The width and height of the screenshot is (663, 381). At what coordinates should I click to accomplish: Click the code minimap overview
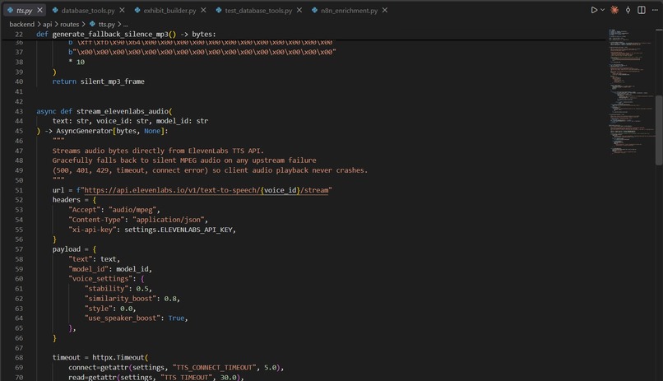point(630,91)
